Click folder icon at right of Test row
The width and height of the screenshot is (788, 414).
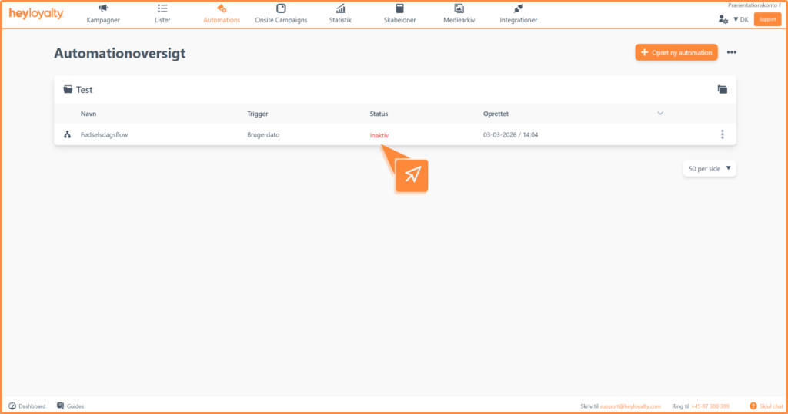tap(722, 90)
